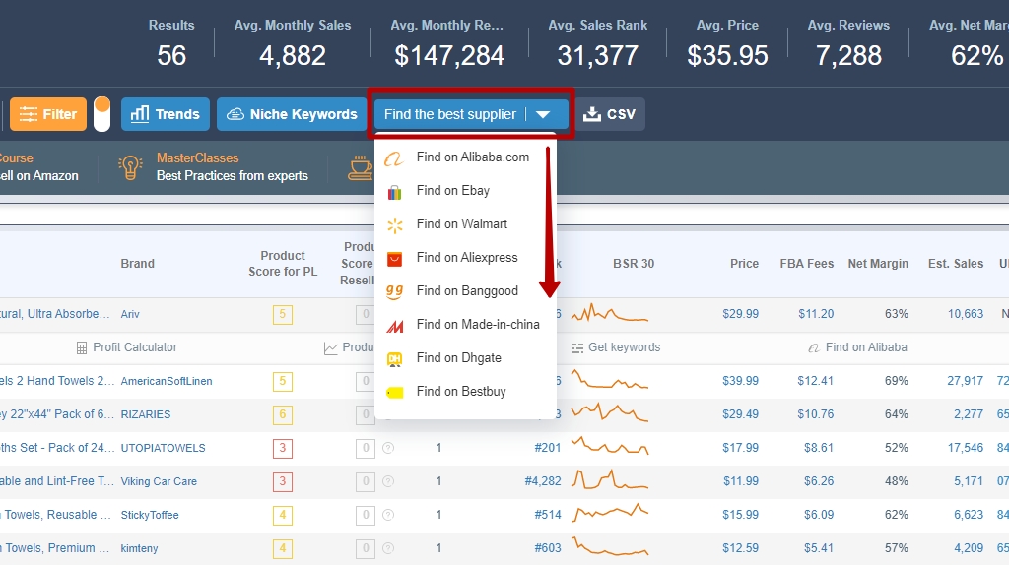Screen dimensions: 1009x565
Task: Sort by FBA Fees column header
Action: pos(807,264)
